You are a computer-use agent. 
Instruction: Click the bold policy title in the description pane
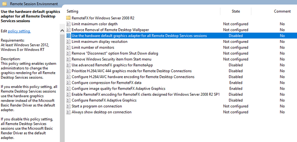click(x=30, y=16)
